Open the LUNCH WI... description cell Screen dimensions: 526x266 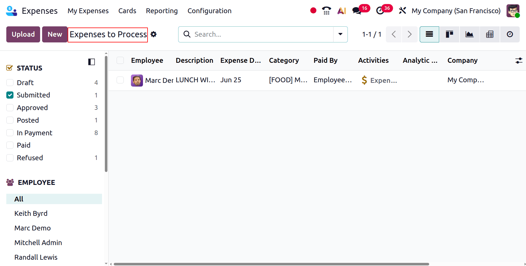click(x=195, y=80)
